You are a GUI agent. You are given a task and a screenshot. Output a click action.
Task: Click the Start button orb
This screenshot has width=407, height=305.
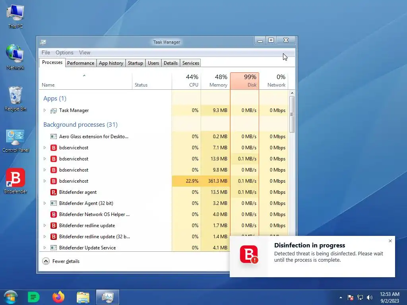click(x=11, y=297)
